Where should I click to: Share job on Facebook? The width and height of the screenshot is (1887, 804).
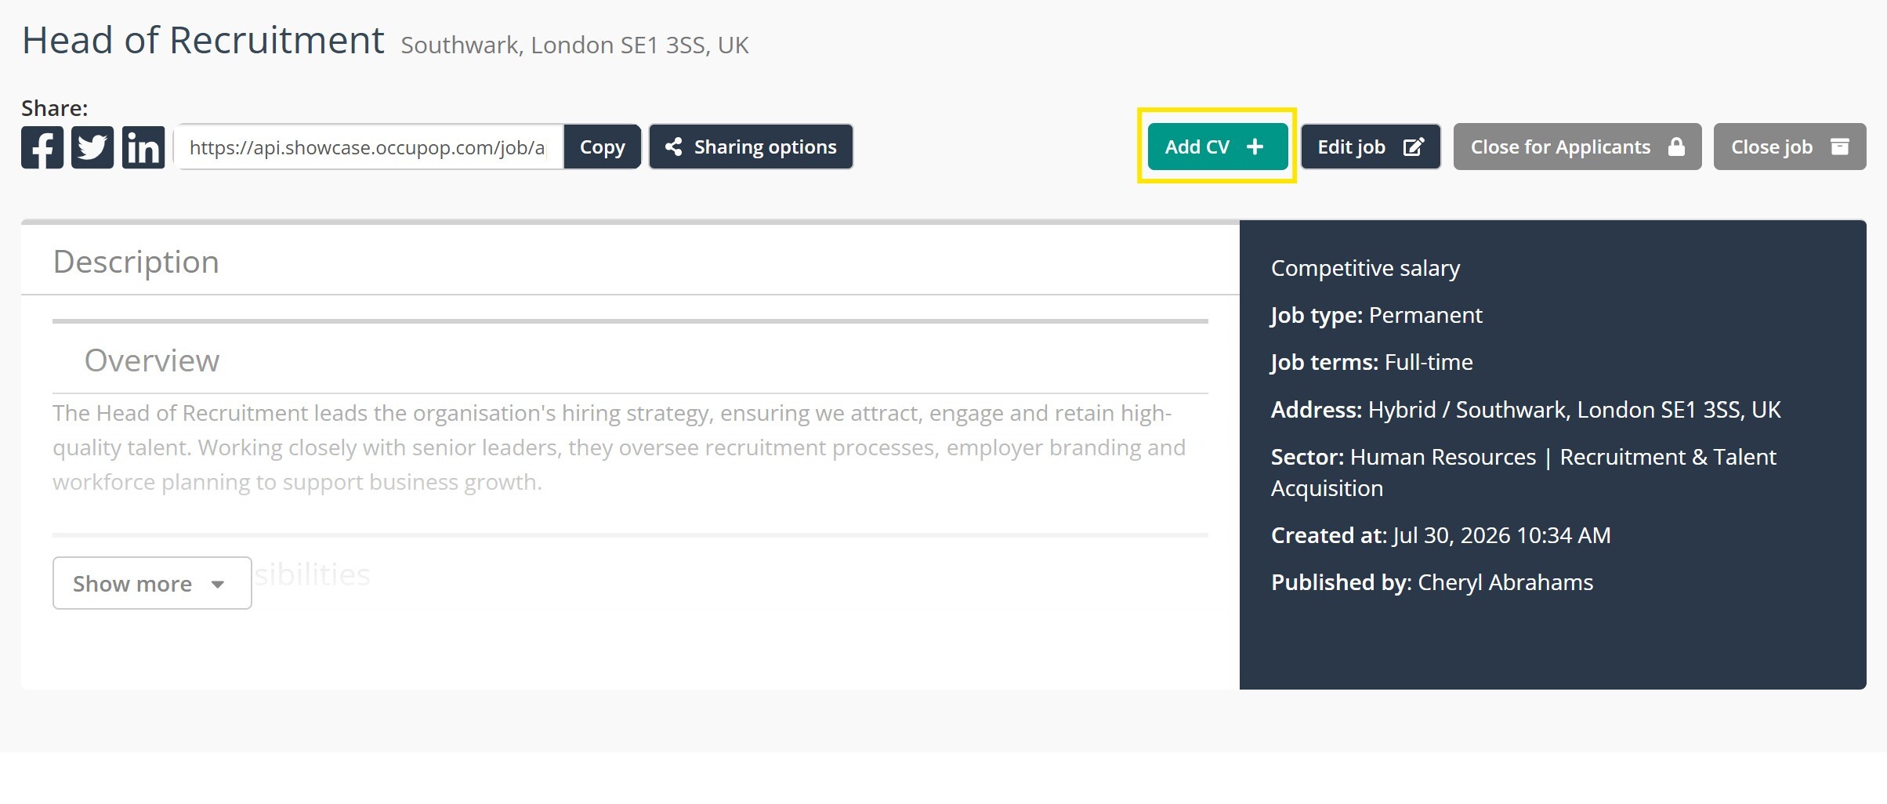click(42, 147)
